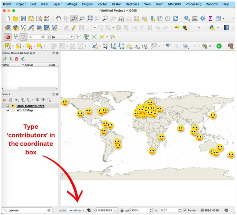
Task: Save the project with the floppy icon
Action: (x=23, y=18)
